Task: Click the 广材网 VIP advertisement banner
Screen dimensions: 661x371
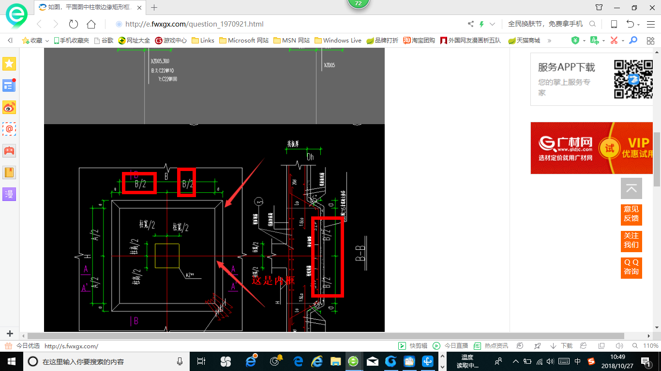Action: [x=591, y=148]
